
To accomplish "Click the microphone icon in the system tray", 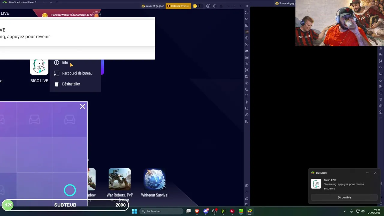I will coord(352,211).
